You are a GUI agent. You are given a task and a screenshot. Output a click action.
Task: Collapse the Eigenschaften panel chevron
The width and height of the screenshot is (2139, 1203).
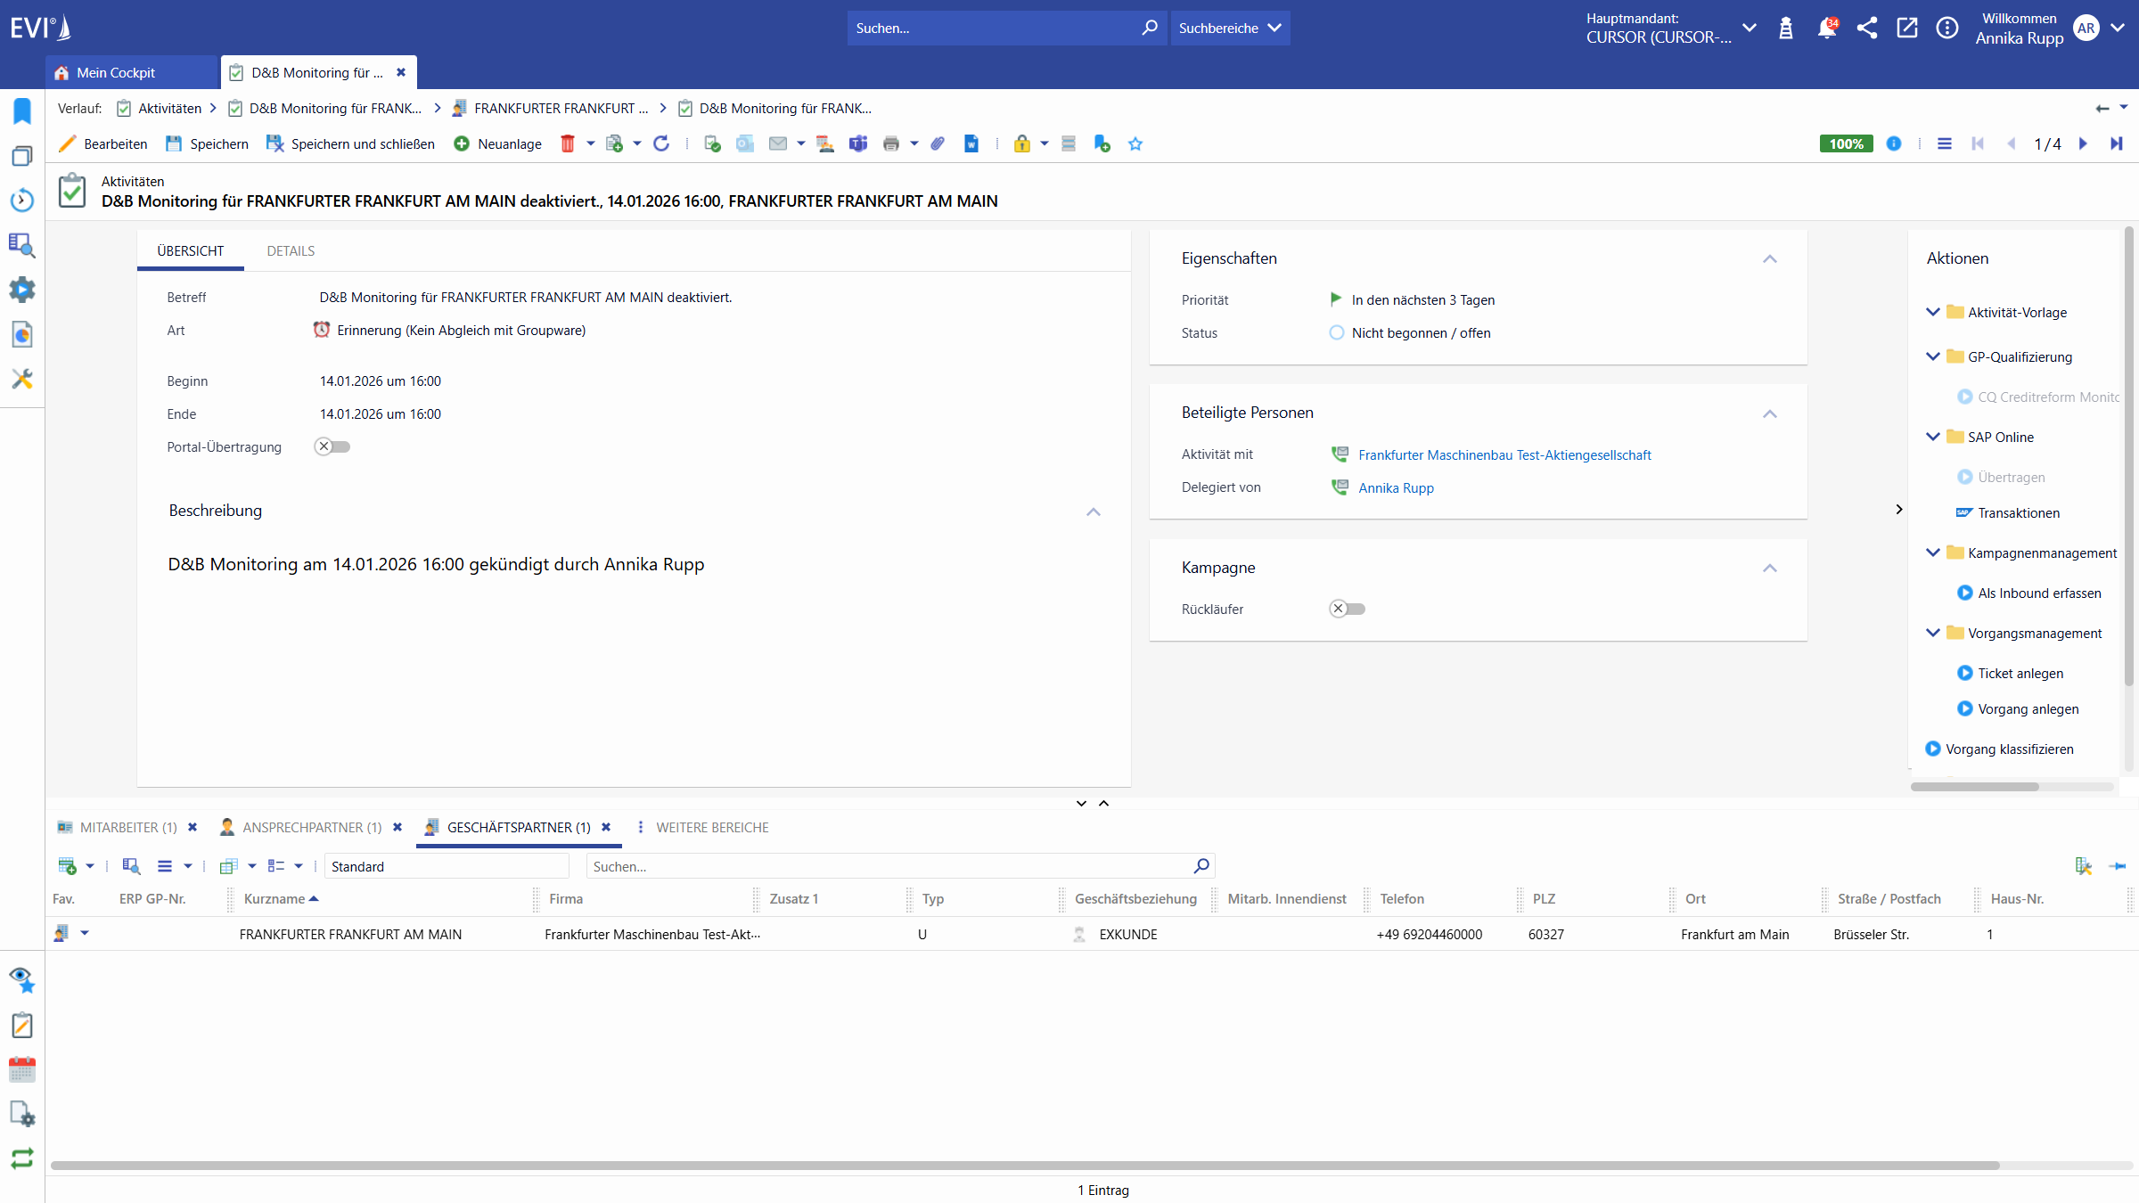(x=1770, y=259)
